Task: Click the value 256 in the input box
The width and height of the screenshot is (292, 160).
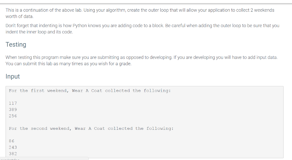Action: [13, 116]
